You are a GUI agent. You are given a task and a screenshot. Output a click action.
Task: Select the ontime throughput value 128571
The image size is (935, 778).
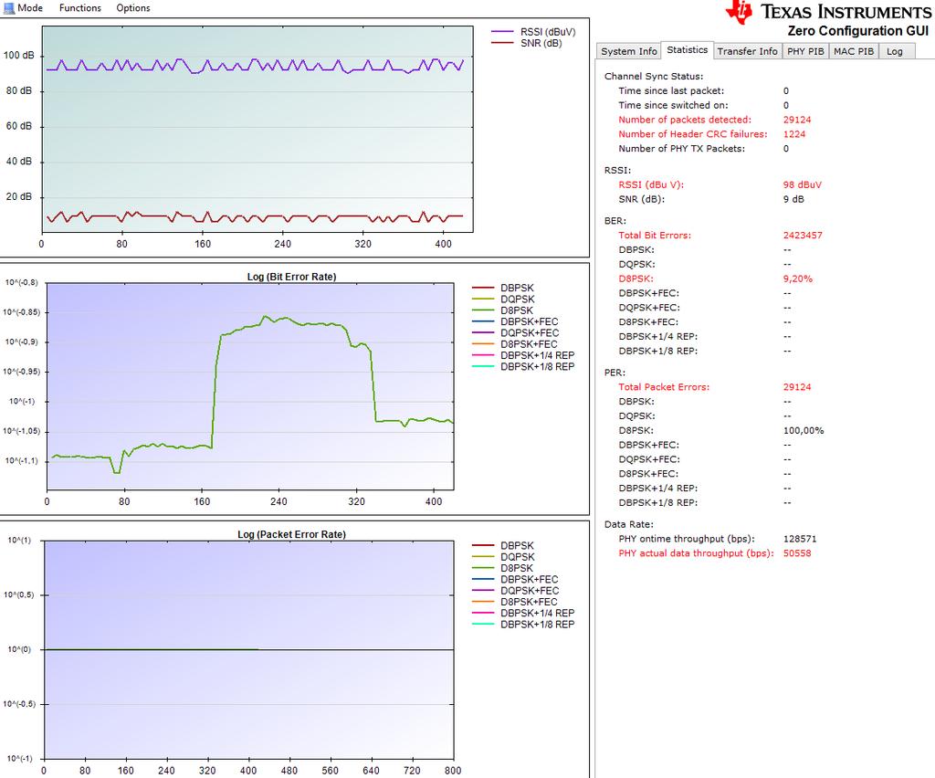pyautogui.click(x=800, y=539)
